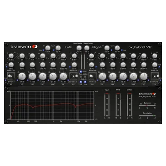Click Left channel 85 Hz frequency knob
This screenshot has width=166, height=166.
tap(22, 65)
